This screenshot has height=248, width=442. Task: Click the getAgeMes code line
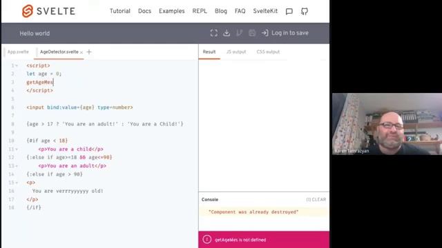(40, 82)
